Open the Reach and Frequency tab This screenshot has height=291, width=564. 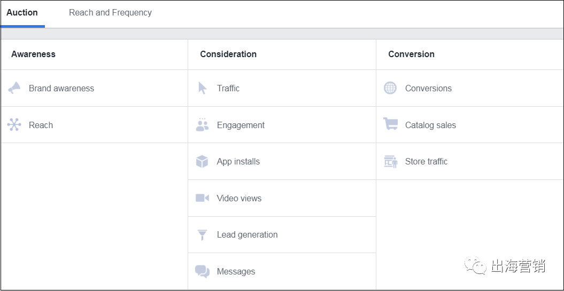(x=110, y=12)
